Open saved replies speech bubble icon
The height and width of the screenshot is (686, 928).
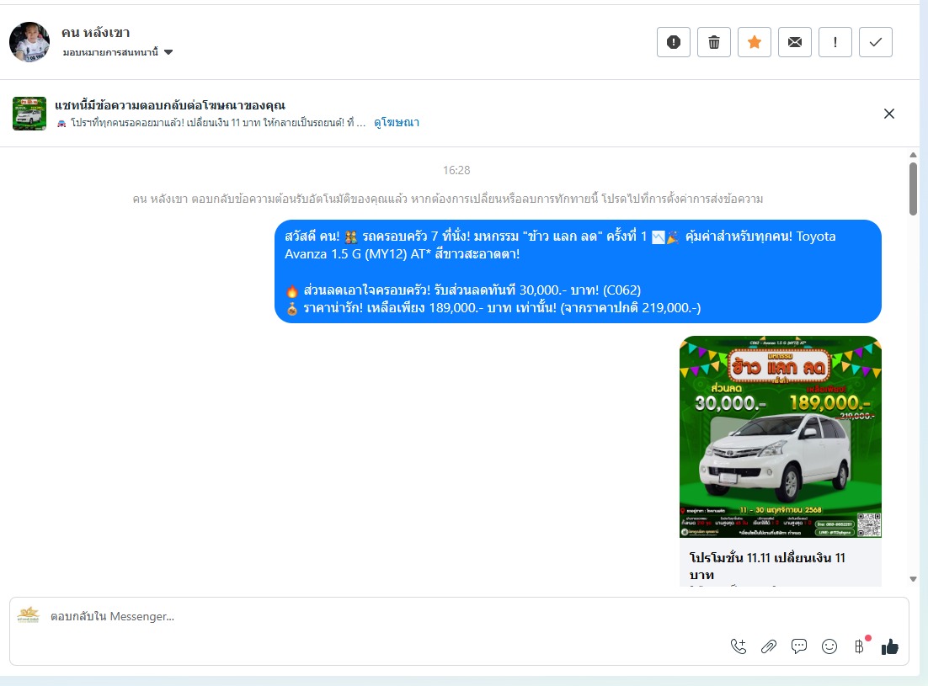pyautogui.click(x=799, y=646)
